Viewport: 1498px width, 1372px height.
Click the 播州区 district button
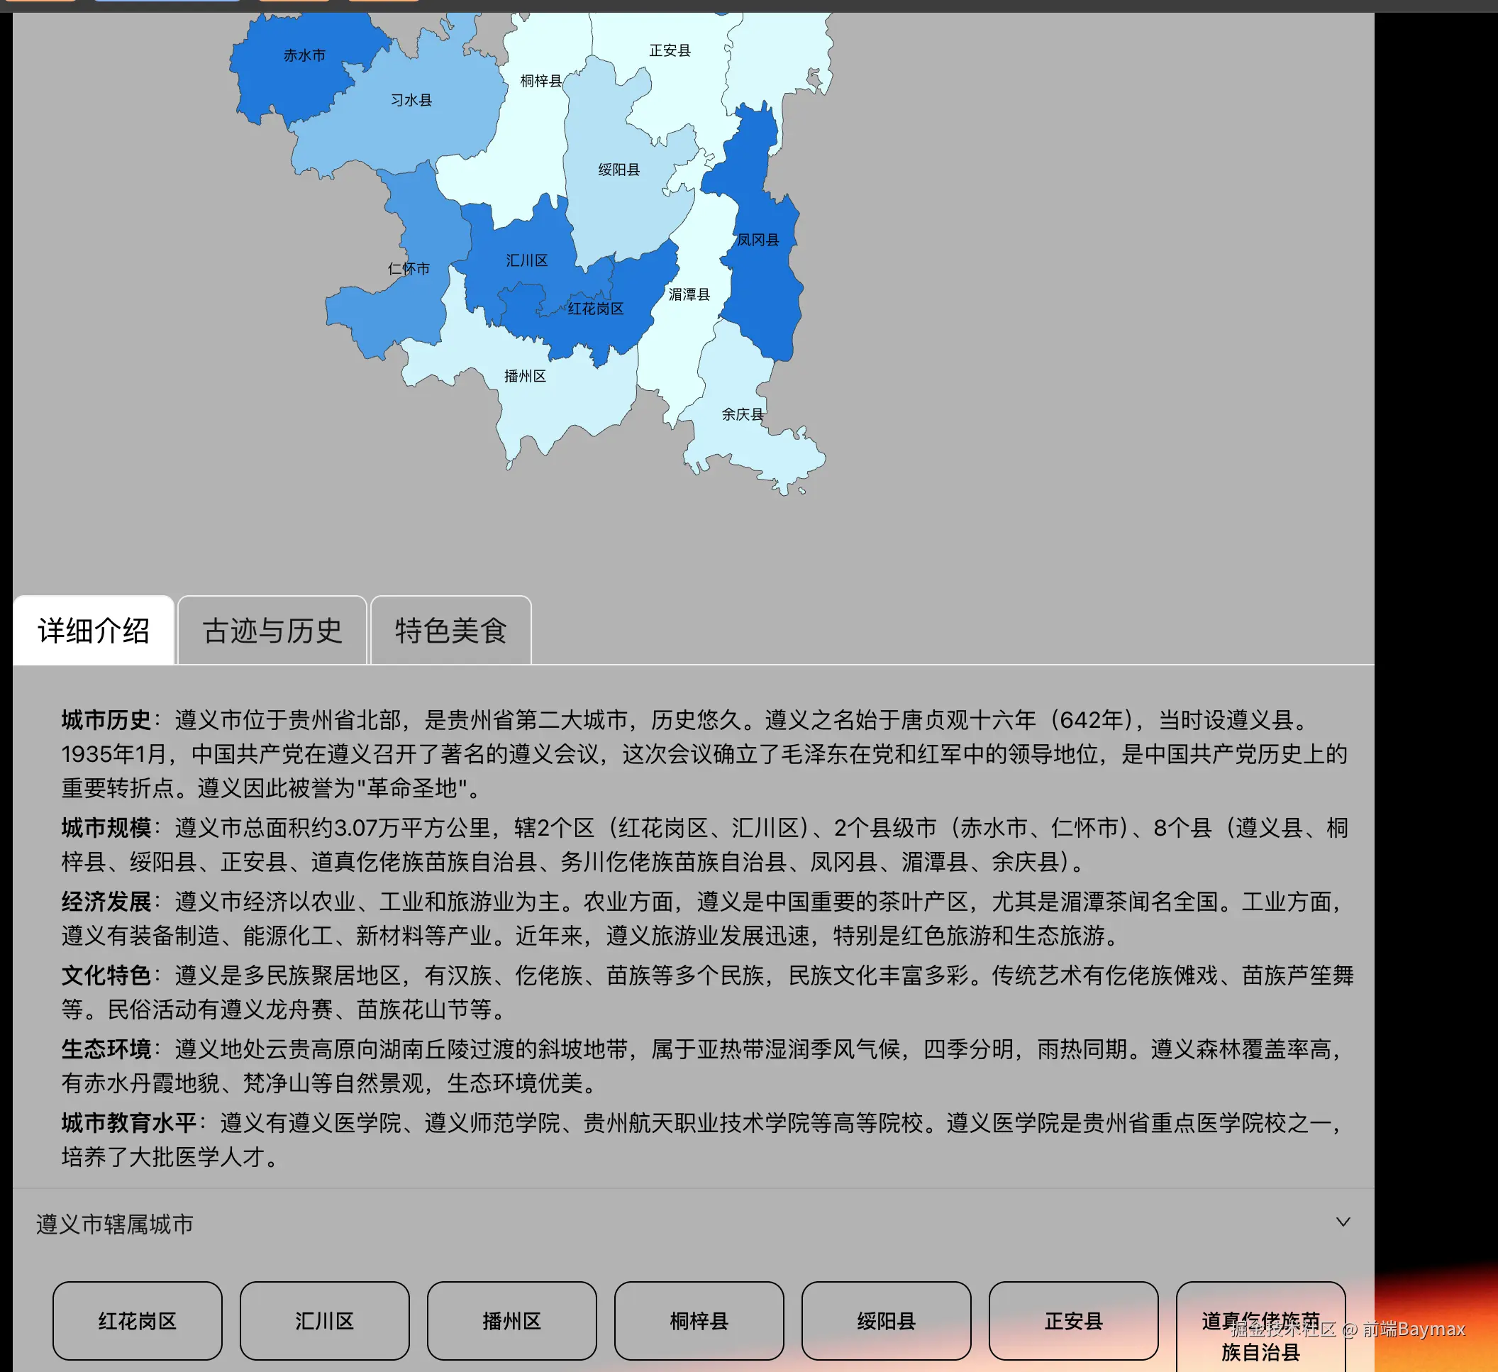point(511,1322)
